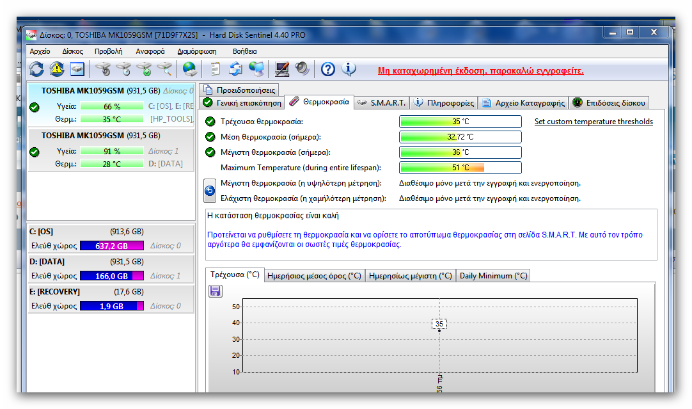Open the Προβολή menu

tap(109, 51)
